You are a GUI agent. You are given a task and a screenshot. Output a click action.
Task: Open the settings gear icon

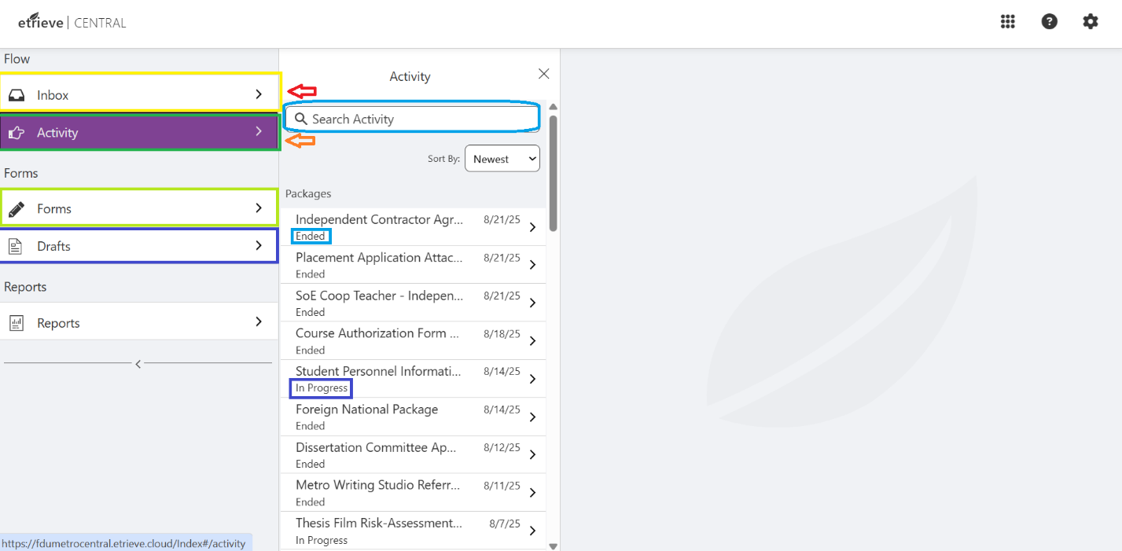click(1090, 22)
